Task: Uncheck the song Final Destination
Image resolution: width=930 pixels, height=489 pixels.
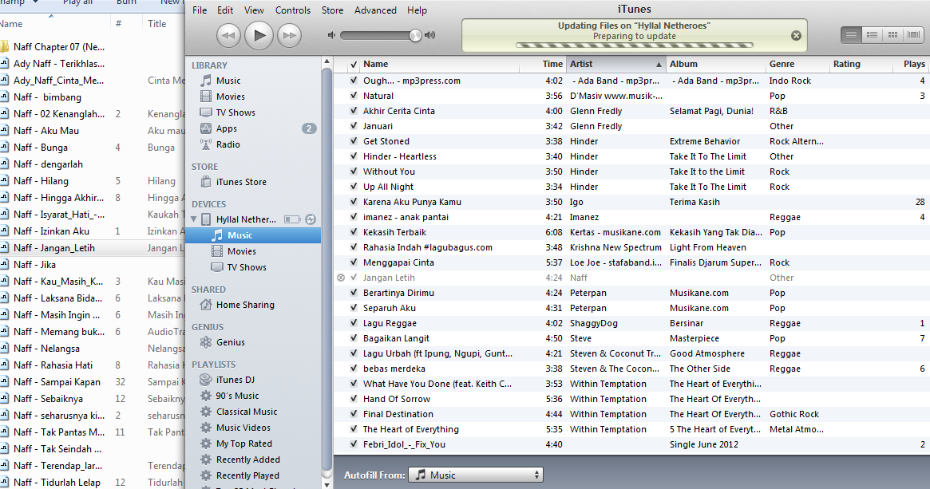Action: coord(354,414)
